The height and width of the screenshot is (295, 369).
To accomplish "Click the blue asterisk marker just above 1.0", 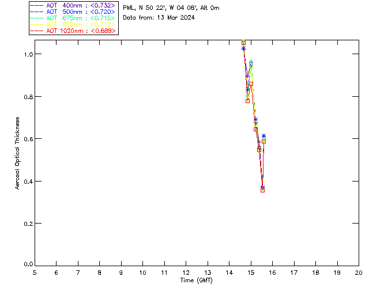I will (243, 48).
